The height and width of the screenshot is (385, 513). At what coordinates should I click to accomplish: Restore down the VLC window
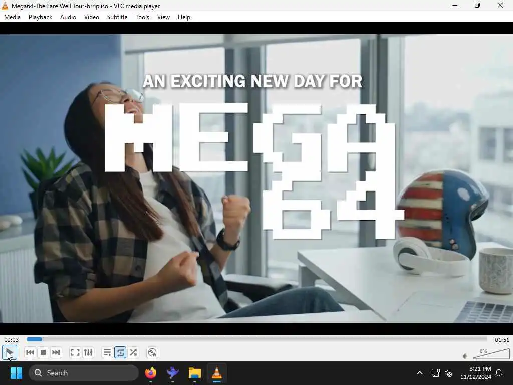[477, 6]
